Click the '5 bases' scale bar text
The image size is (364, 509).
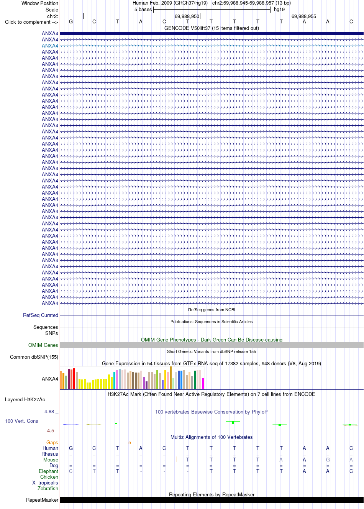143,10
